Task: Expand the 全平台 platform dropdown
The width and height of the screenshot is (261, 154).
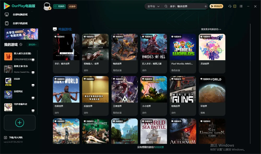Action: [x=153, y=6]
